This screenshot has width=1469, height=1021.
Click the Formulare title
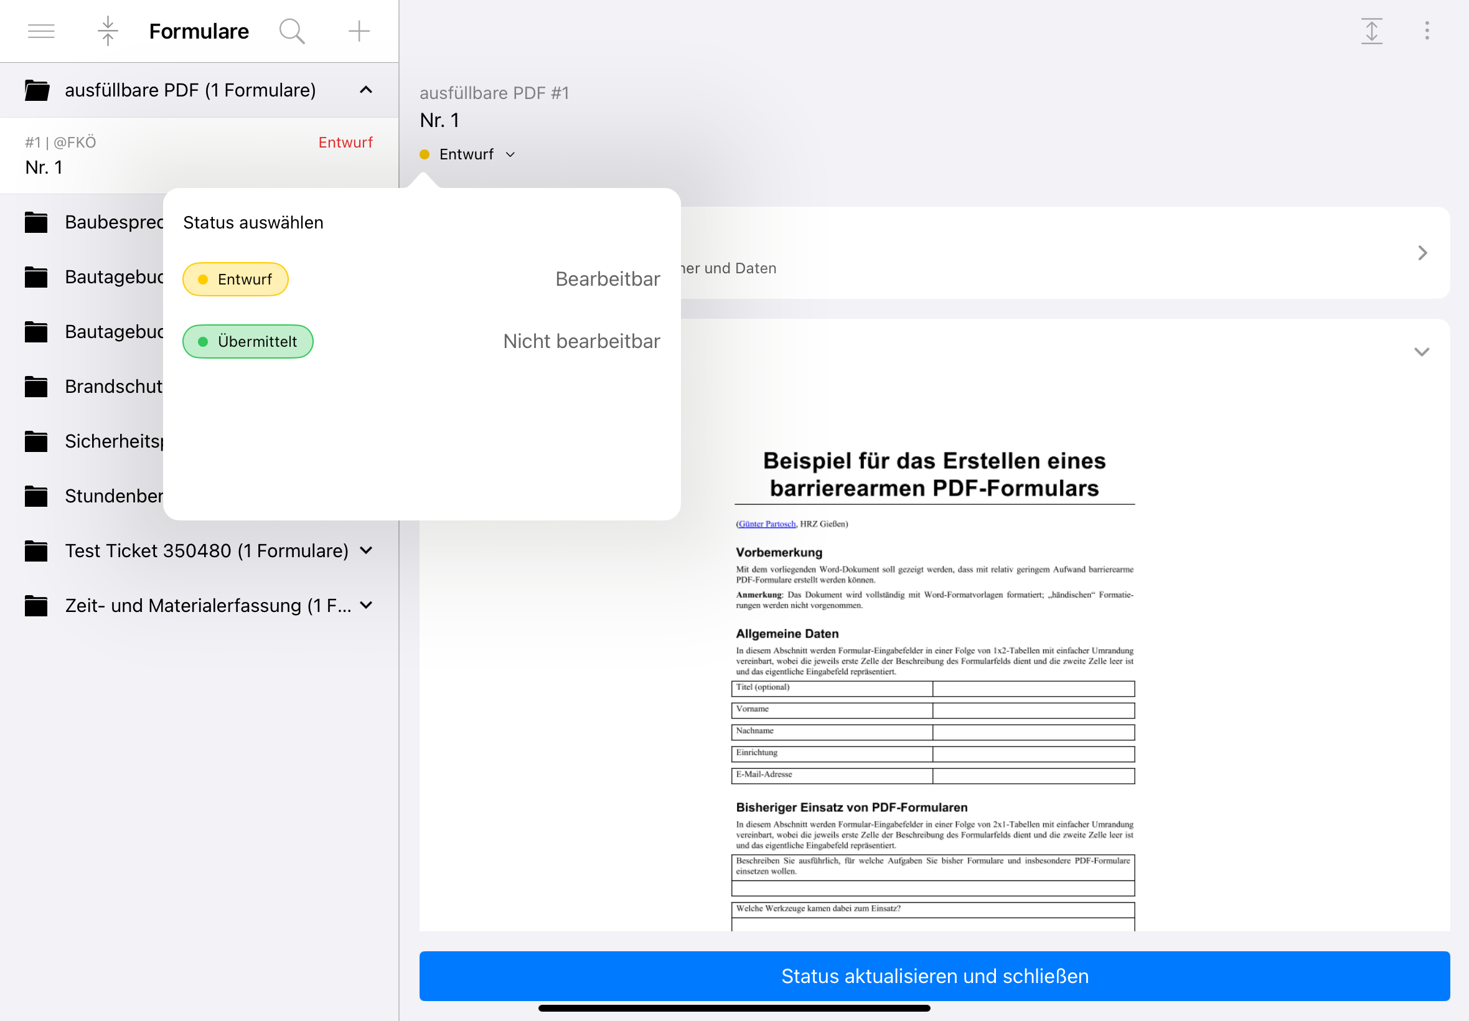point(199,31)
